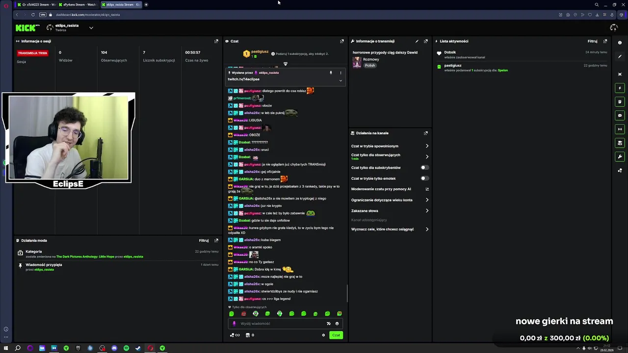Pop out the Działania na kanale panel
The height and width of the screenshot is (353, 628).
tap(426, 133)
